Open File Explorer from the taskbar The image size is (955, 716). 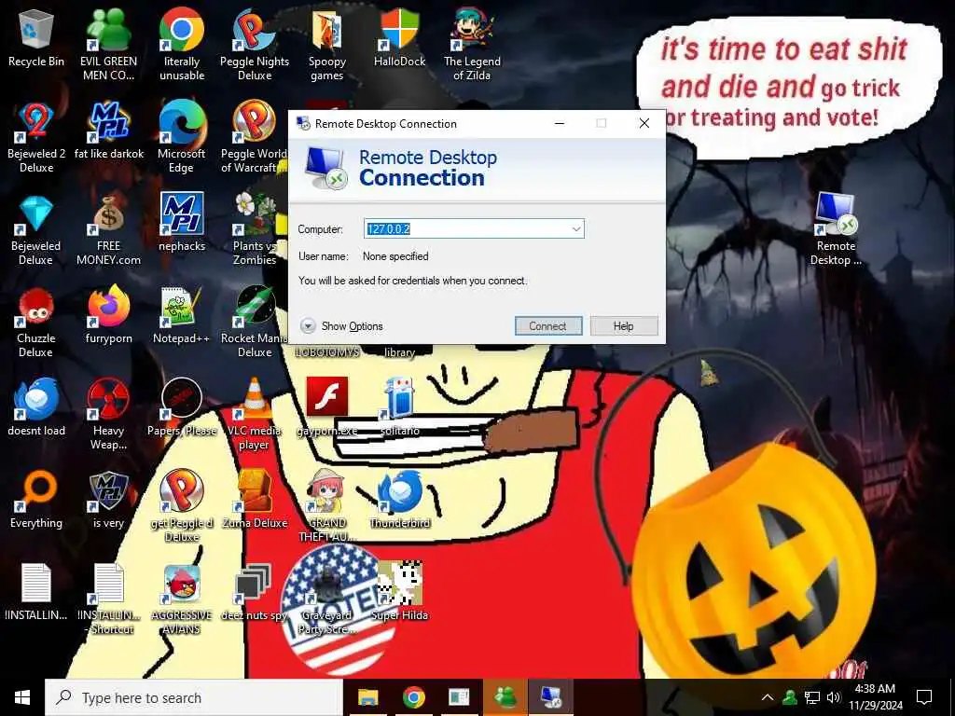(367, 697)
